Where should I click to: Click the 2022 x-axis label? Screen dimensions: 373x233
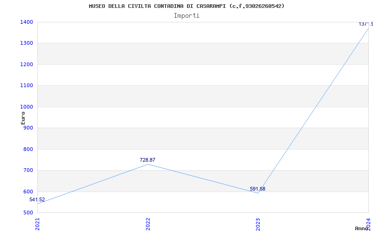click(148, 224)
